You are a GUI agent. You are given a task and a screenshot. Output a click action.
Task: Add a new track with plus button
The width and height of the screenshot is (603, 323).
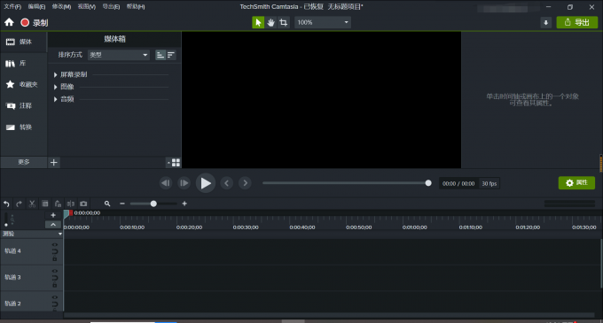(x=53, y=215)
